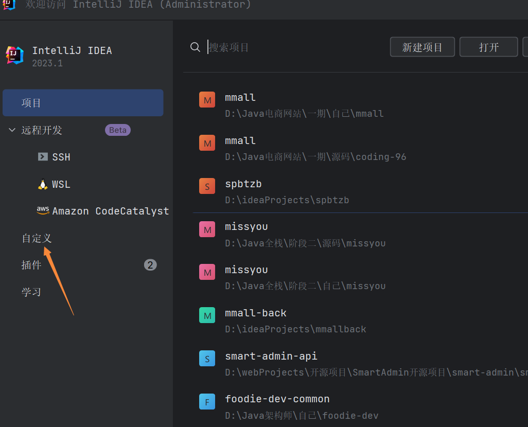
Task: Click path D:\Java架构师\自己\foodie-dev
Action: pyautogui.click(x=302, y=415)
